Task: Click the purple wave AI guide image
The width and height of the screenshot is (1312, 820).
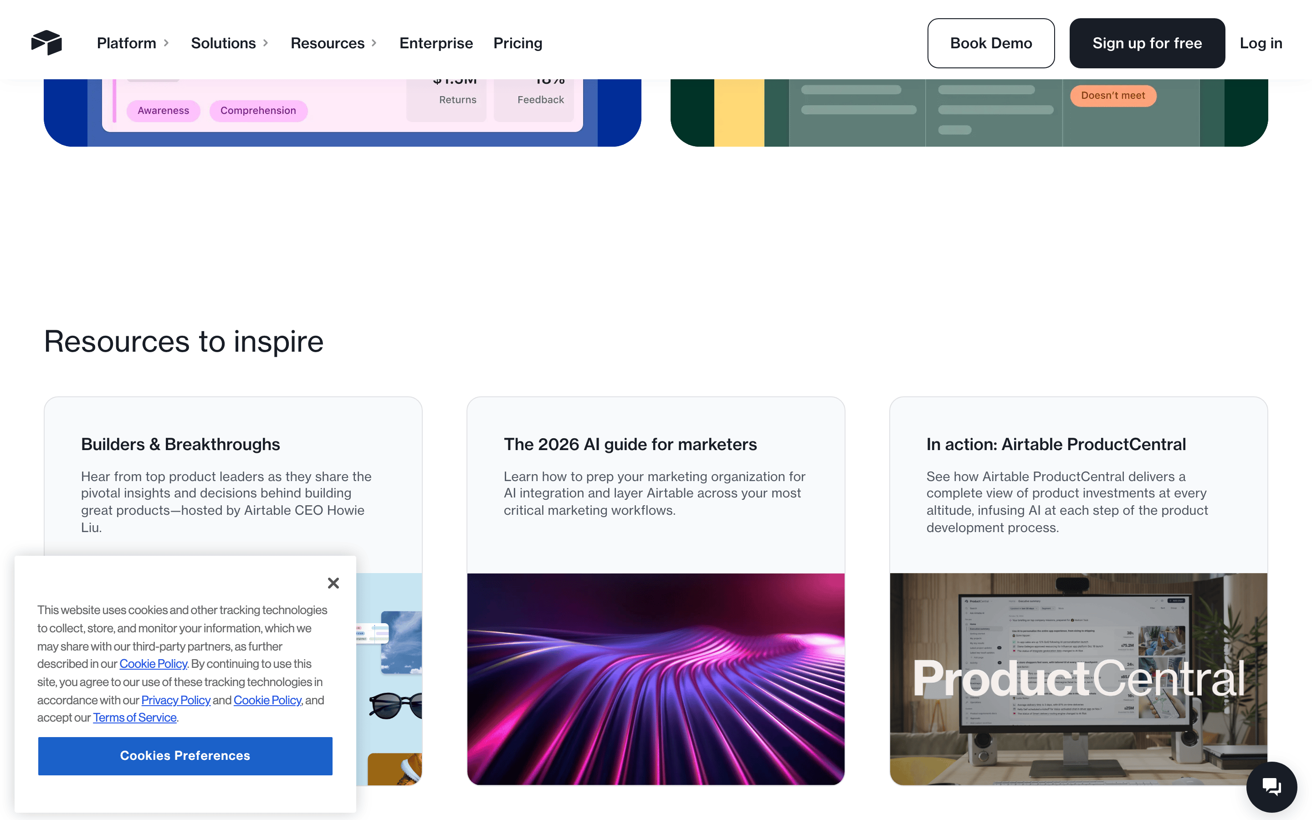Action: (x=656, y=679)
